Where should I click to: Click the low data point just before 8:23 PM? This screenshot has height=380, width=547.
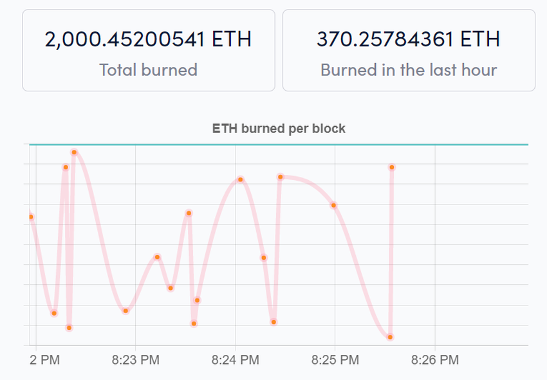(x=125, y=311)
